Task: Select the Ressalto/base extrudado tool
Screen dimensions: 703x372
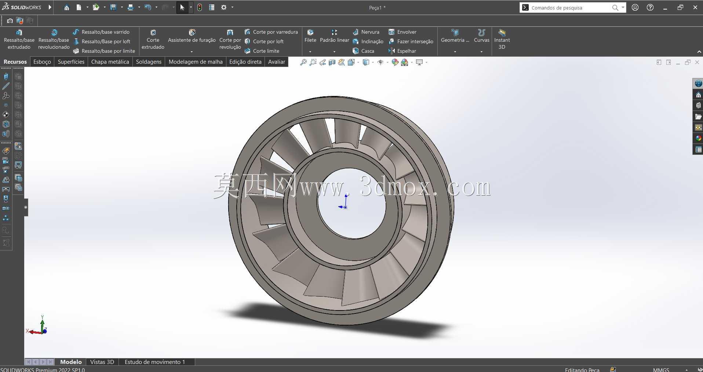Action: click(19, 39)
